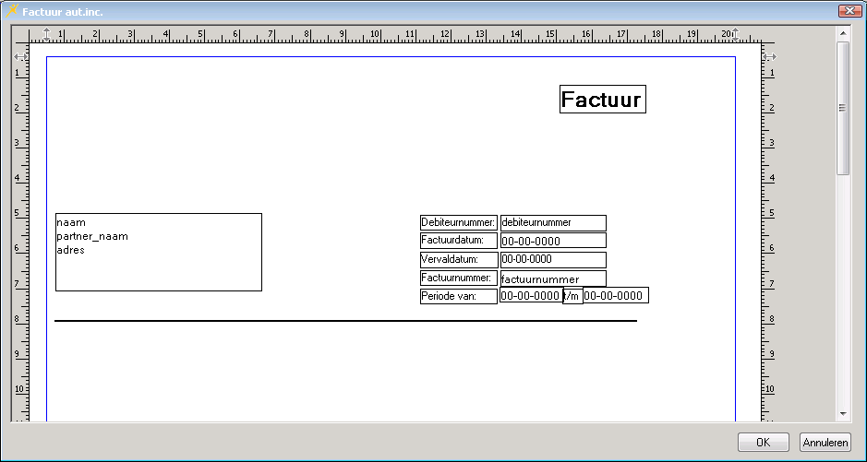Select the Factuurdatum: label
The image size is (867, 462).
pos(459,241)
